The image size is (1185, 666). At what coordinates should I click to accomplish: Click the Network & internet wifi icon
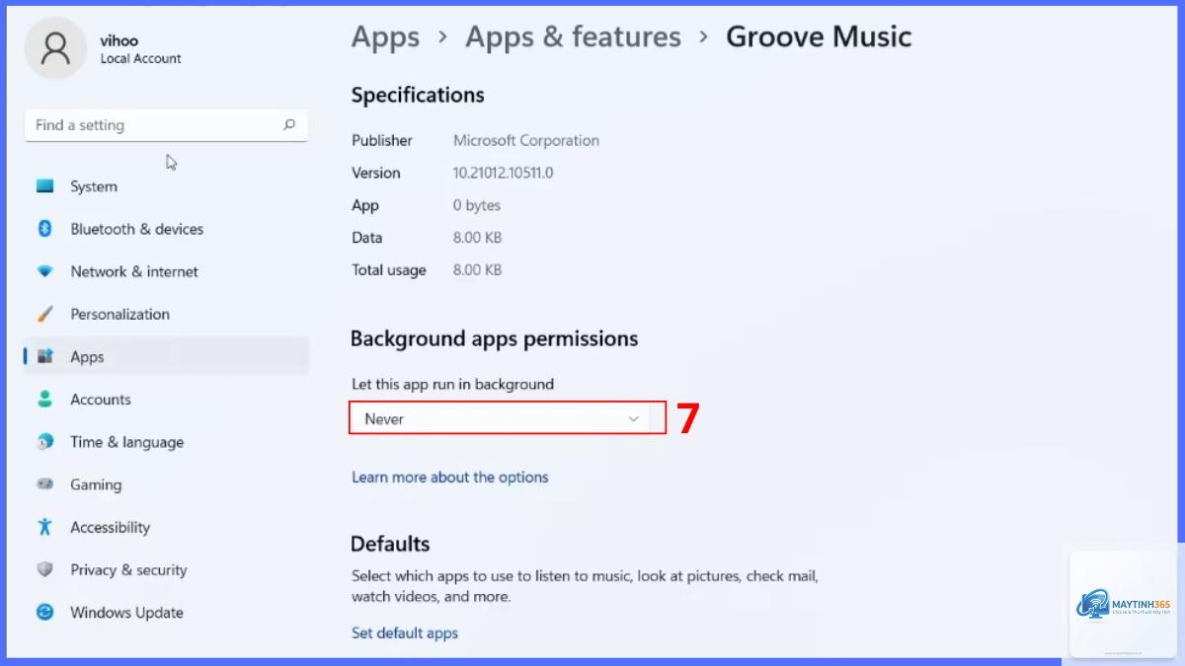click(x=44, y=271)
